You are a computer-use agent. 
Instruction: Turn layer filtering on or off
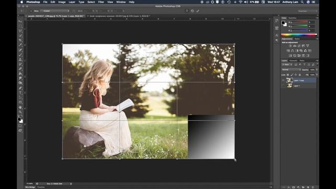pyautogui.click(x=317, y=65)
